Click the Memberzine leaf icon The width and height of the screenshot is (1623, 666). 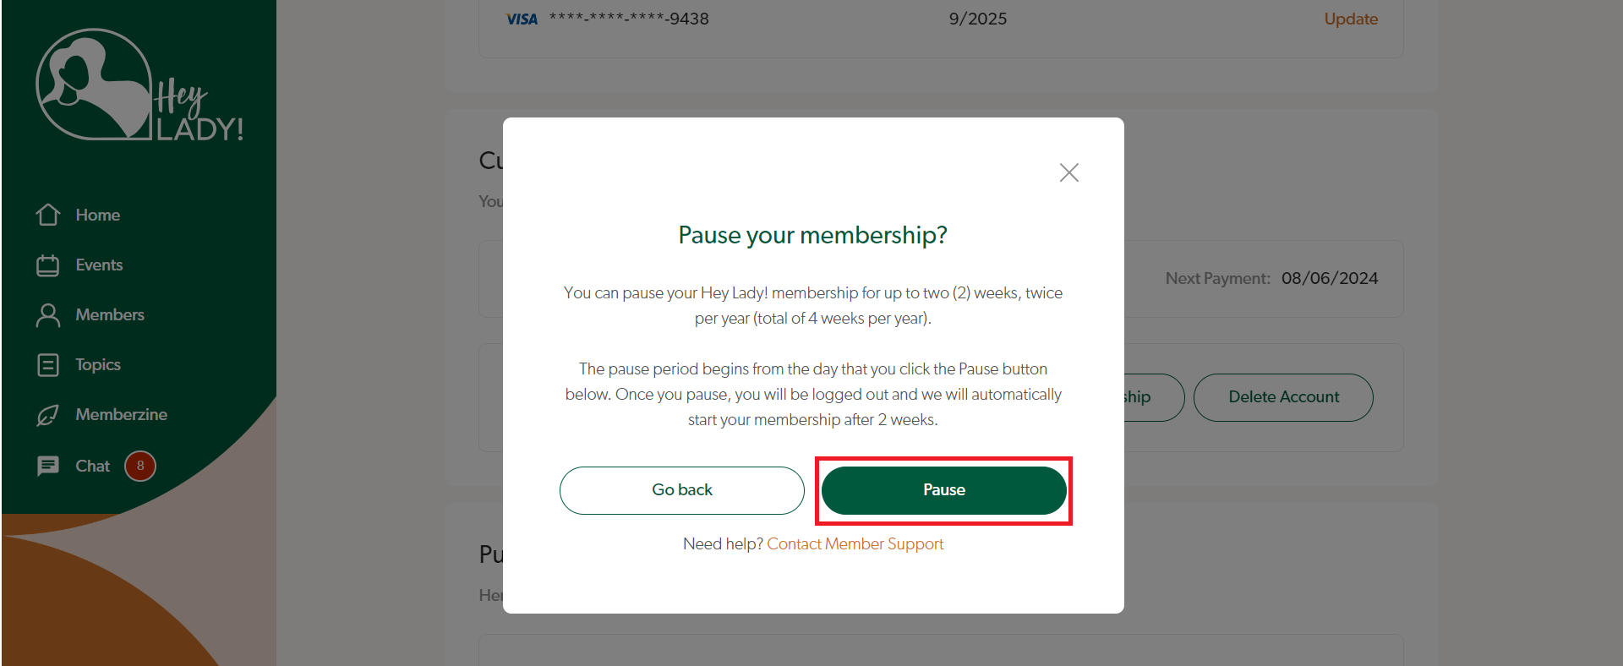click(48, 415)
